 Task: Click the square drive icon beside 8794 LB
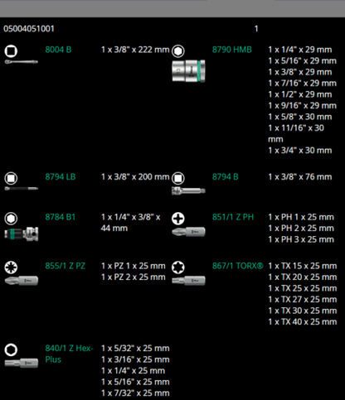pyautogui.click(x=11, y=178)
